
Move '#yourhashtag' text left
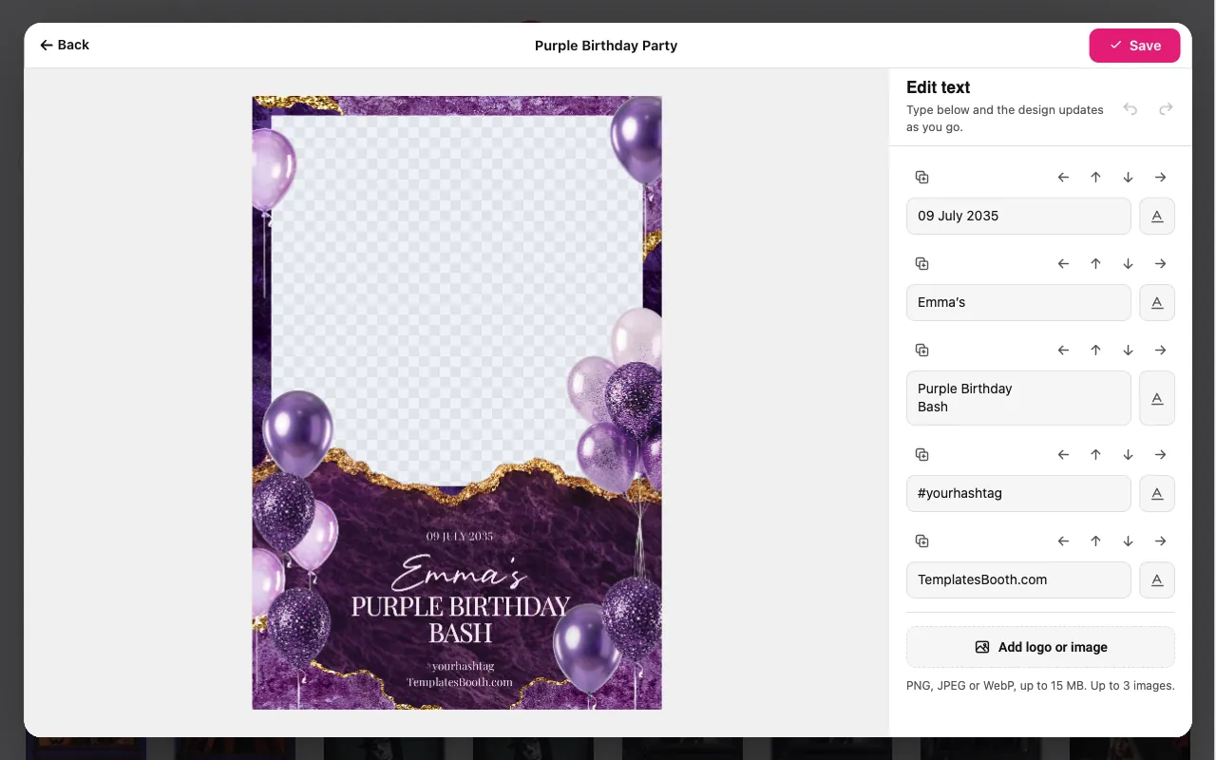1063,455
